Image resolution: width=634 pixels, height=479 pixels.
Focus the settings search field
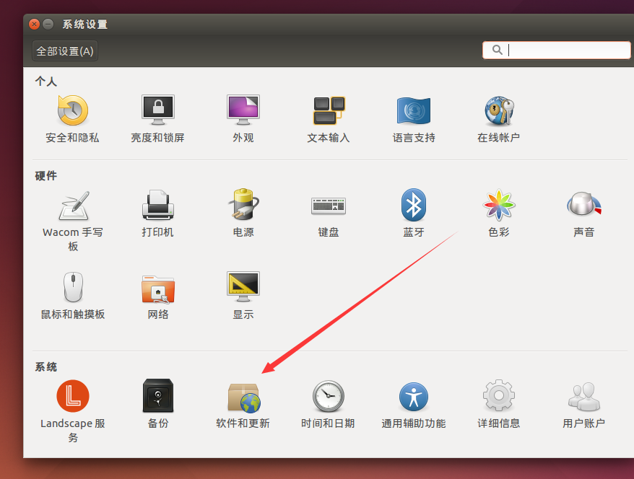(x=556, y=50)
